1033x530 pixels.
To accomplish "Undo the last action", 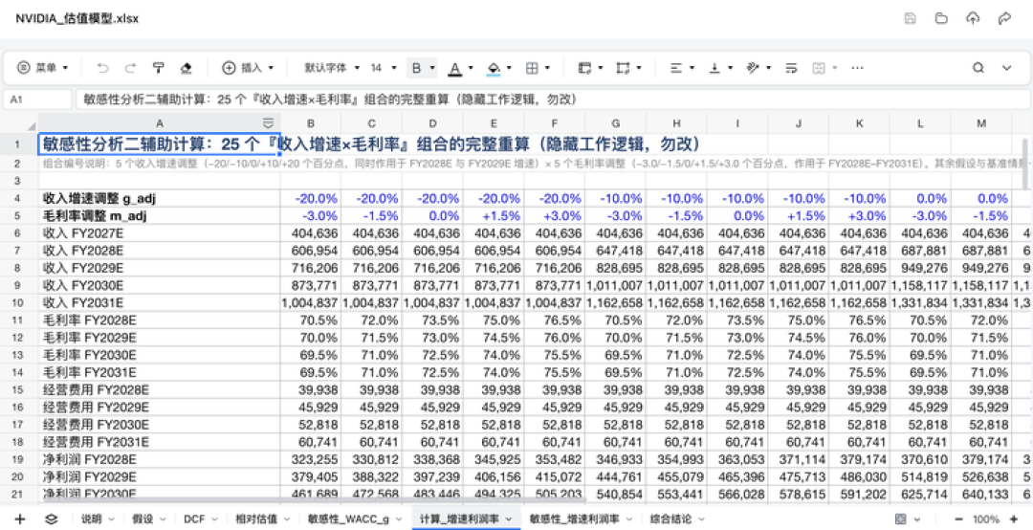I will [102, 68].
